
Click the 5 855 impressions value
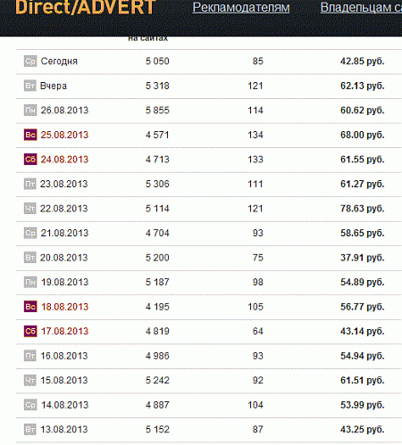tap(157, 111)
